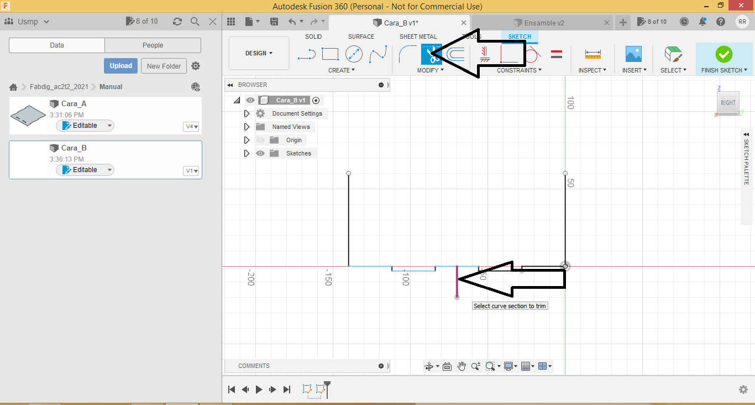
Task: Play the design timeline
Action: 259,390
